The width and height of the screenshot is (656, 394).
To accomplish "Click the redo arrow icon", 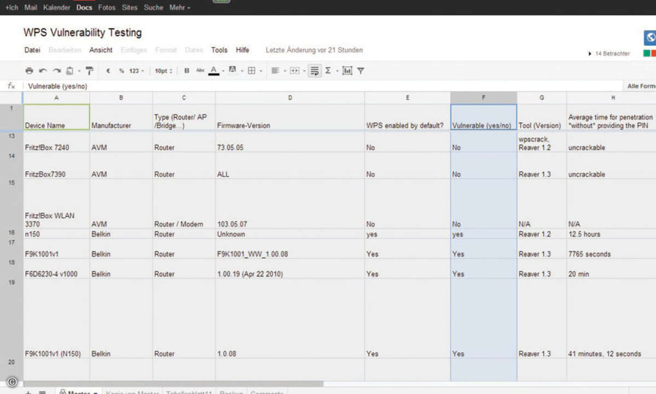I will tap(56, 71).
